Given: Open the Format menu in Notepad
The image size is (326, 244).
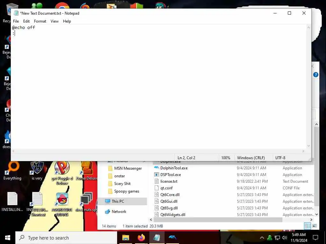Looking at the screenshot, I should (x=40, y=21).
